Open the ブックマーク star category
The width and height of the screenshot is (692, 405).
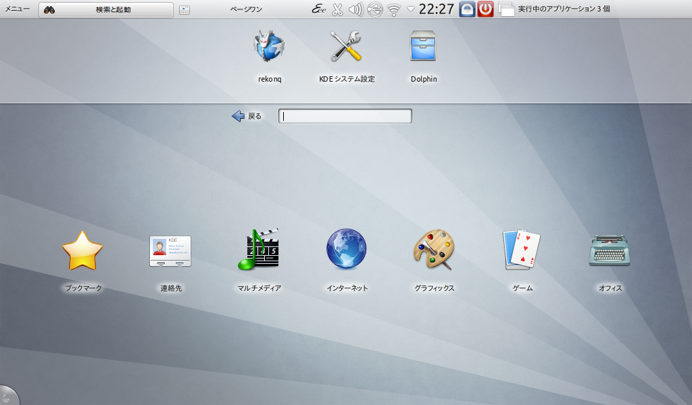click(x=82, y=251)
